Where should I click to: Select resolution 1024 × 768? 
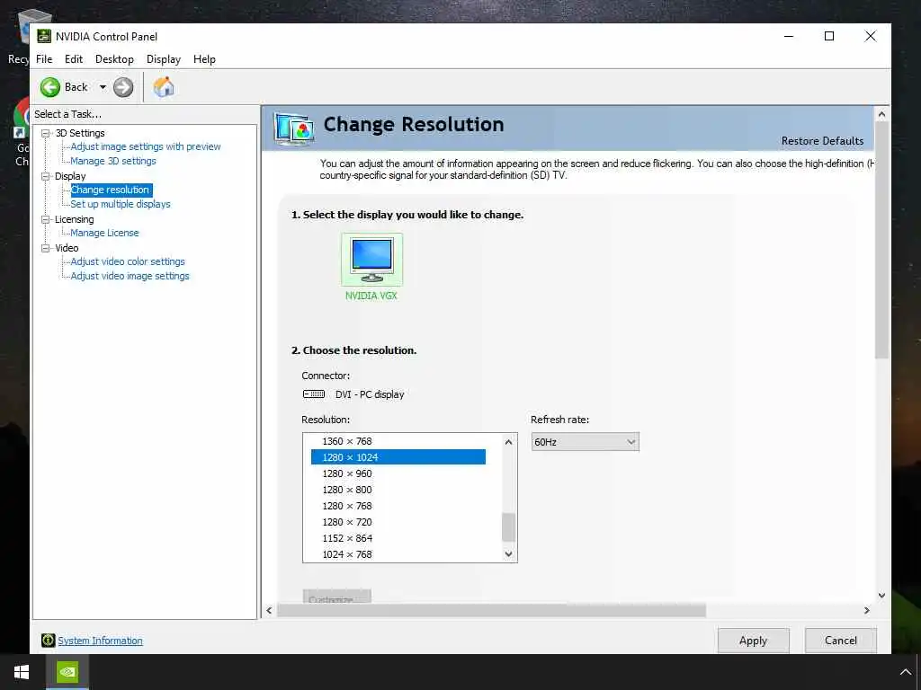click(398, 554)
